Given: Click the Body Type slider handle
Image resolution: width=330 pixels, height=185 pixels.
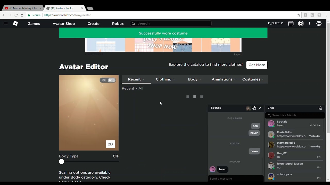Looking at the screenshot, I should point(61,162).
